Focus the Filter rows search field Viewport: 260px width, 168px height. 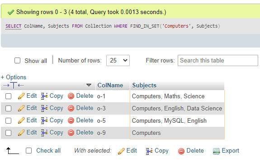click(217, 60)
